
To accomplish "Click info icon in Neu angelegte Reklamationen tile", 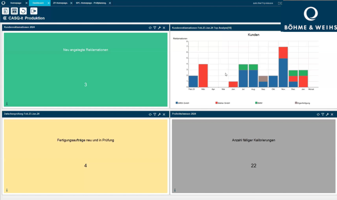I will [7, 104].
